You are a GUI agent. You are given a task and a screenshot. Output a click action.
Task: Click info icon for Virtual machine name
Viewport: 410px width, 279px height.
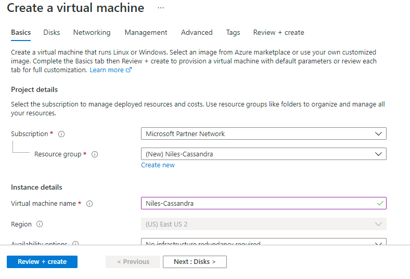click(89, 204)
